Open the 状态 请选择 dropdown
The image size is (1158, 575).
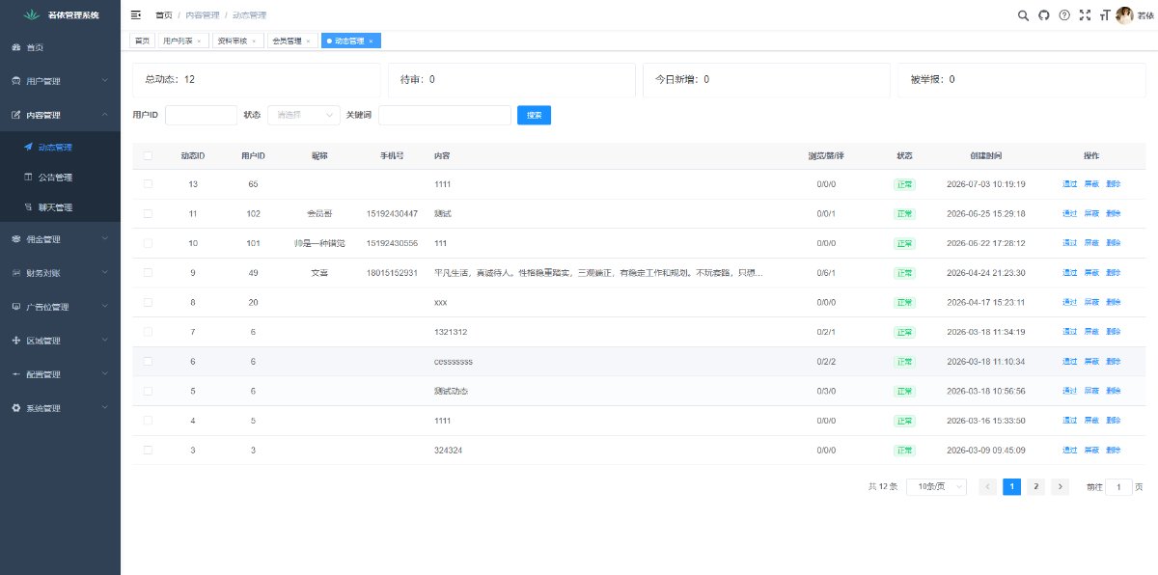click(x=304, y=115)
